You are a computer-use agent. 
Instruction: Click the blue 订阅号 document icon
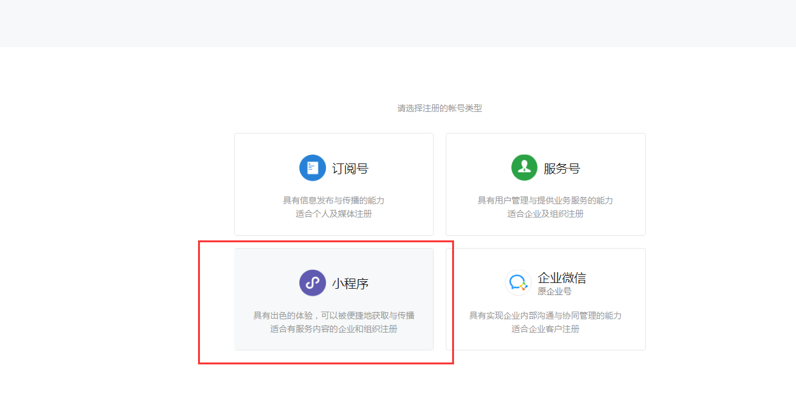[x=312, y=169]
